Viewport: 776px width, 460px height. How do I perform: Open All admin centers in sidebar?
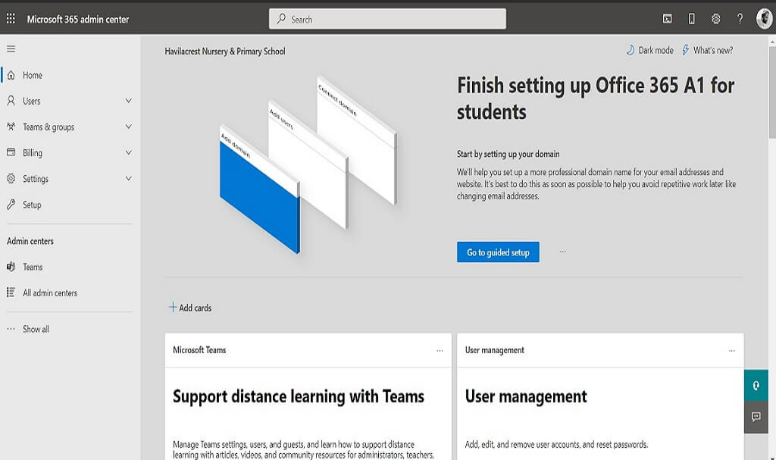coord(49,293)
